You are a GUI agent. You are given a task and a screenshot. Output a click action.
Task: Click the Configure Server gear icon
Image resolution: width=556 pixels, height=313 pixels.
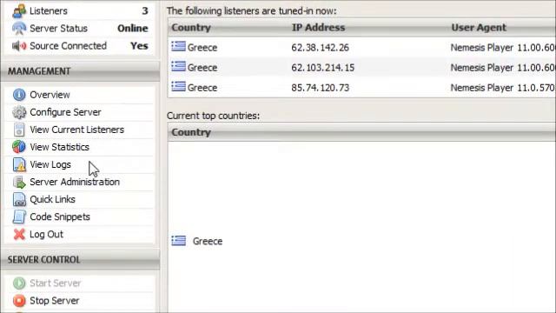[19, 112]
